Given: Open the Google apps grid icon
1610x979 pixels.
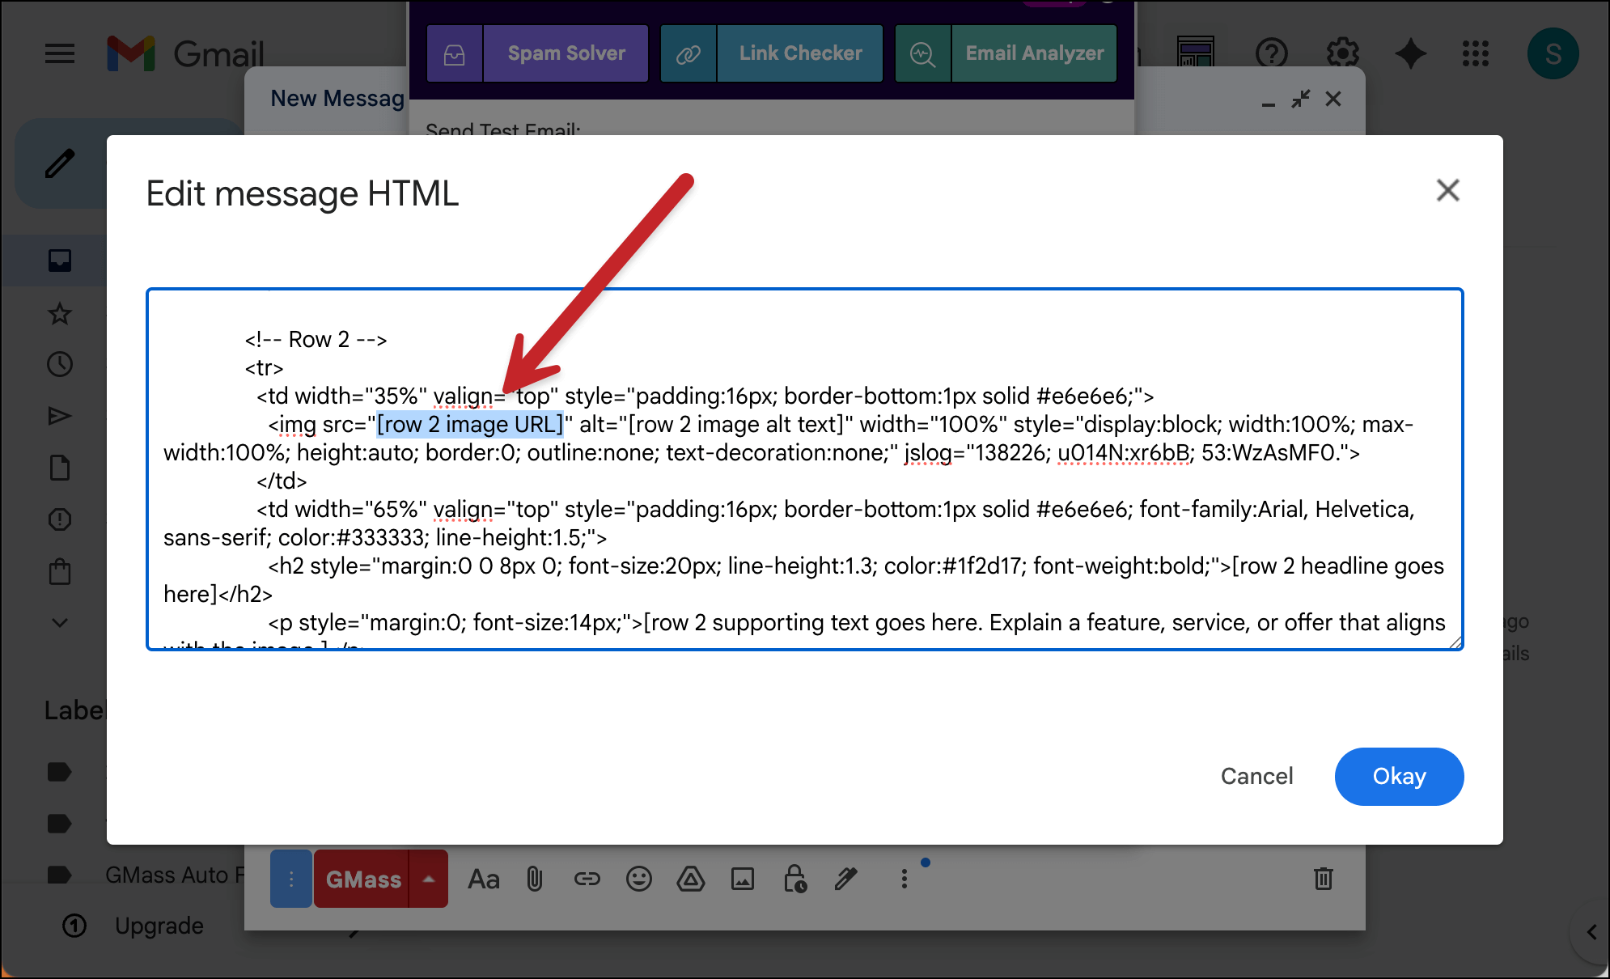Looking at the screenshot, I should pos(1475,54).
